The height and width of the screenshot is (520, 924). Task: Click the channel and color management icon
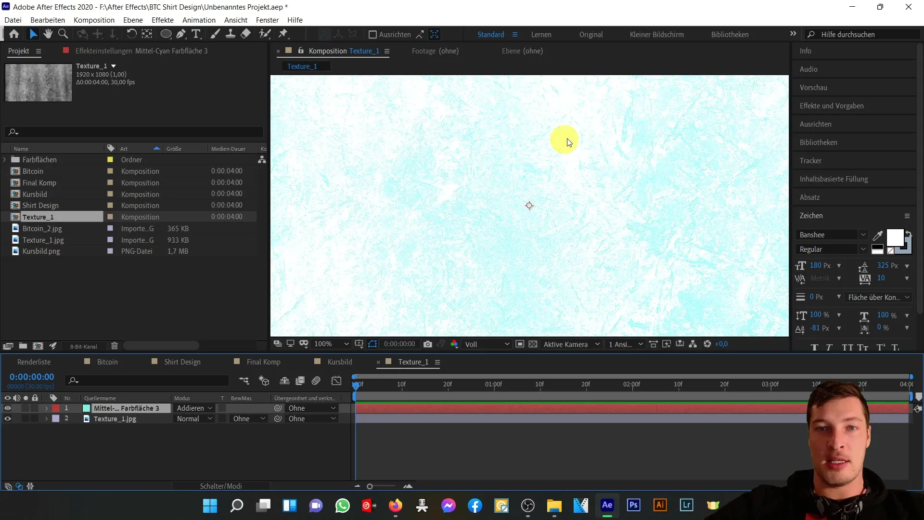pos(454,344)
